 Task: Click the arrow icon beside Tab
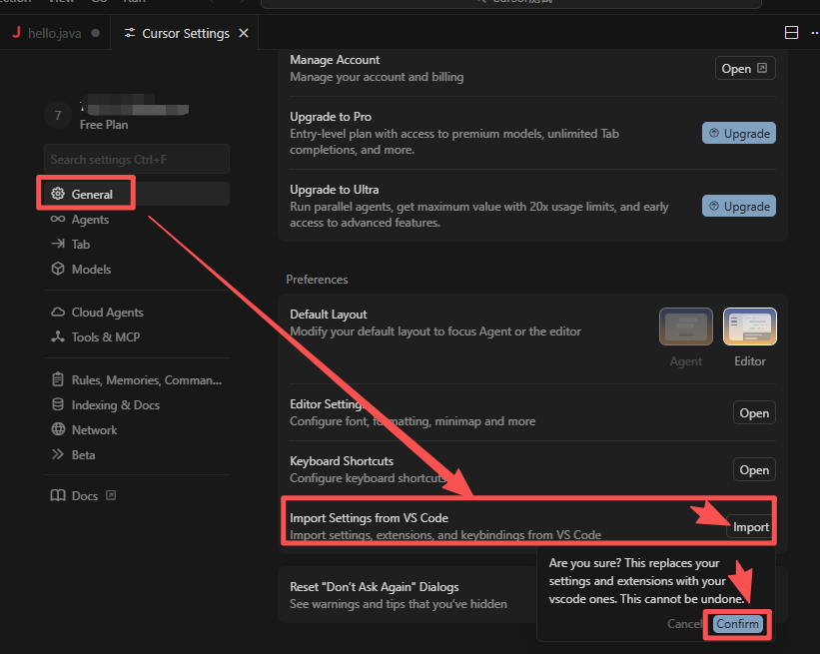58,244
